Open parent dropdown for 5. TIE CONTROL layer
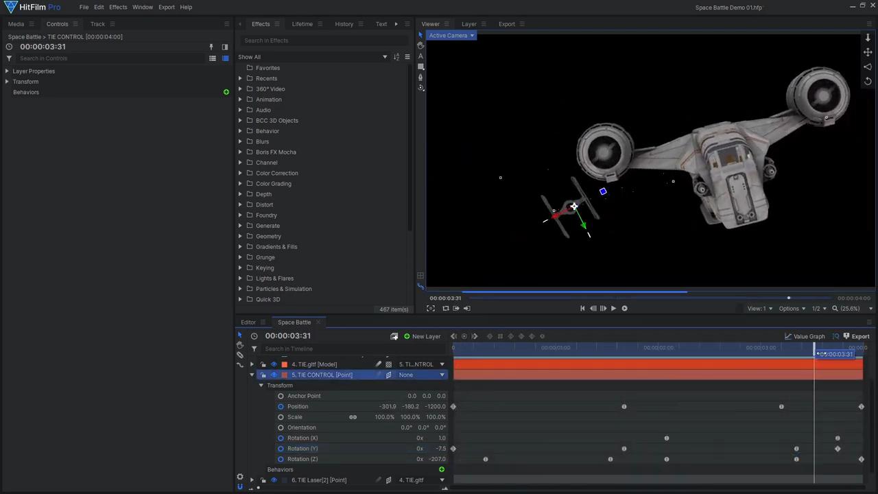This screenshot has height=494, width=878. coord(423,375)
